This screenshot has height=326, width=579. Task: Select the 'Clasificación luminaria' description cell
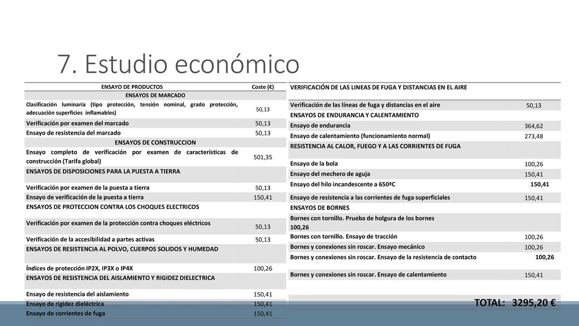tap(132, 109)
